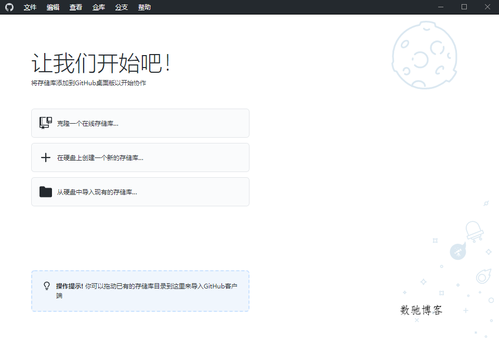Click the 操作提示 drag-and-drop tip box
Image resolution: width=499 pixels, height=343 pixels.
(x=140, y=291)
